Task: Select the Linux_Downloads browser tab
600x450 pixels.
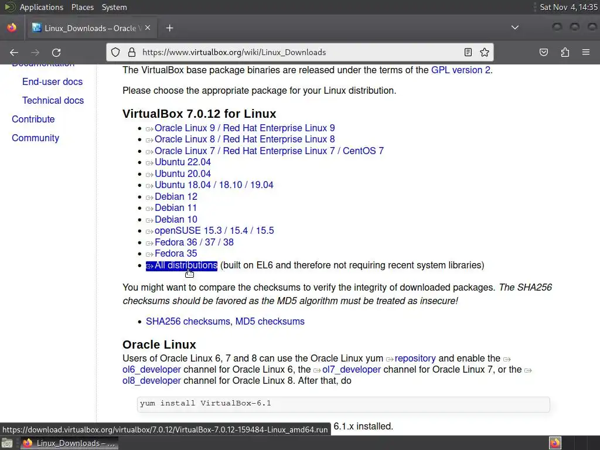Action: pos(92,28)
